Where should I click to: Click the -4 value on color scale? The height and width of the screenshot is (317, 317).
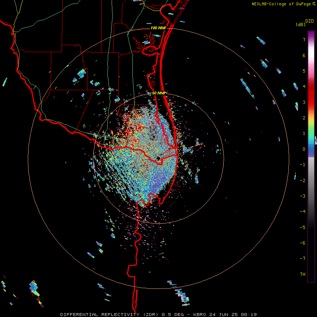coord(303,211)
